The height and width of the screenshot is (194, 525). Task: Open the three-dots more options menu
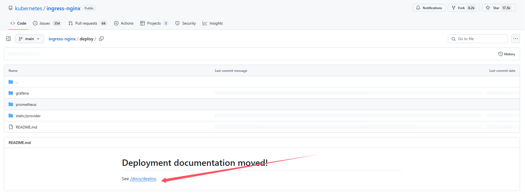pos(515,39)
